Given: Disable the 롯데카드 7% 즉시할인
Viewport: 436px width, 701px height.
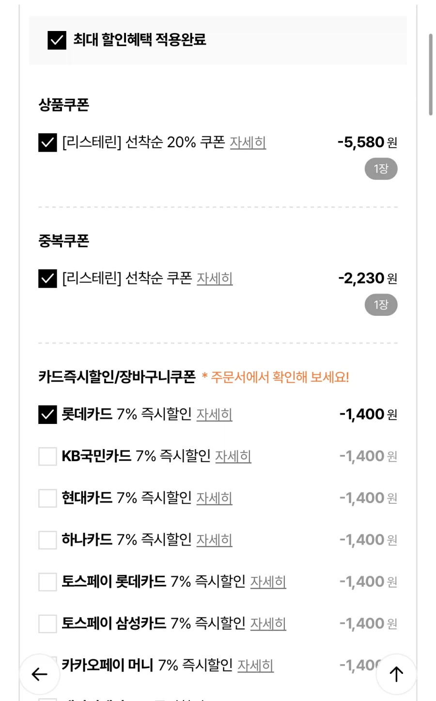Looking at the screenshot, I should [47, 414].
